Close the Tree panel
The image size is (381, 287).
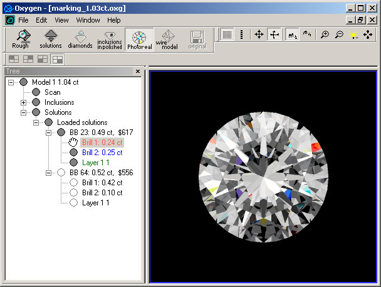[x=138, y=72]
